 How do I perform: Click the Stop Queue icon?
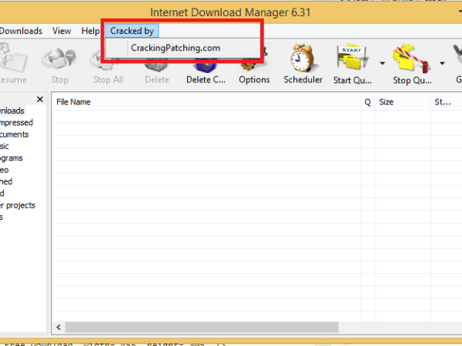tap(412, 64)
